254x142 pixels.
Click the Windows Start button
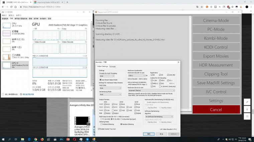pyautogui.click(x=3, y=139)
